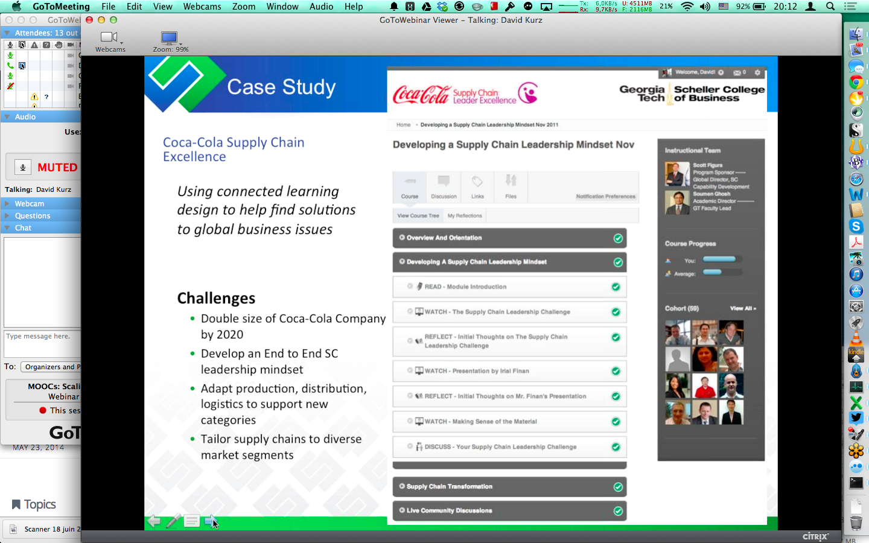This screenshot has height=543, width=869.
Task: Click the 'Average' course progress bar
Action: (x=722, y=273)
